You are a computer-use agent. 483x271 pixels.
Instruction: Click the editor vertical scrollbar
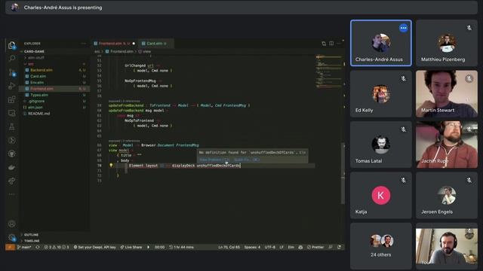[x=343, y=174]
